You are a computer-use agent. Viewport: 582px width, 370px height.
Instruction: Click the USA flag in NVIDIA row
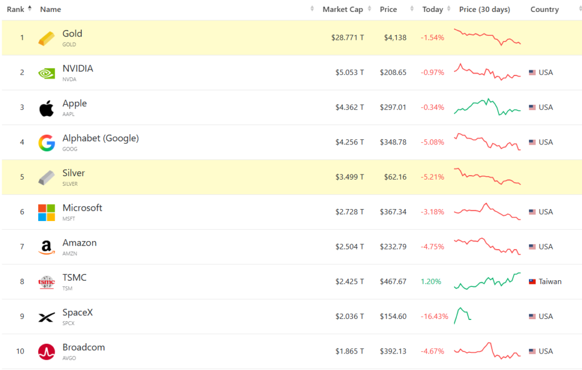tap(532, 72)
